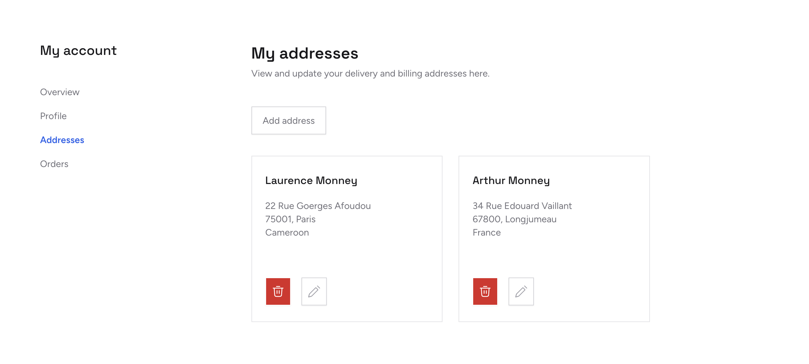Open the Overview section
Image resolution: width=809 pixels, height=364 pixels.
point(60,92)
